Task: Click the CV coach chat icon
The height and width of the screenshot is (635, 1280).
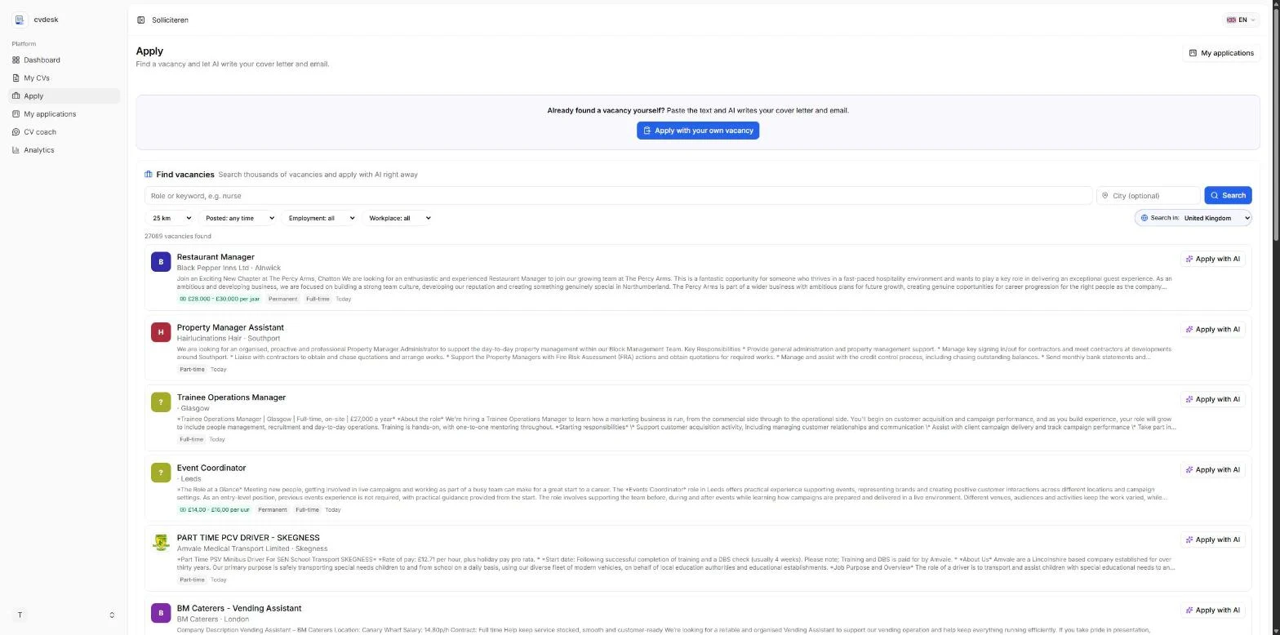Action: click(16, 132)
